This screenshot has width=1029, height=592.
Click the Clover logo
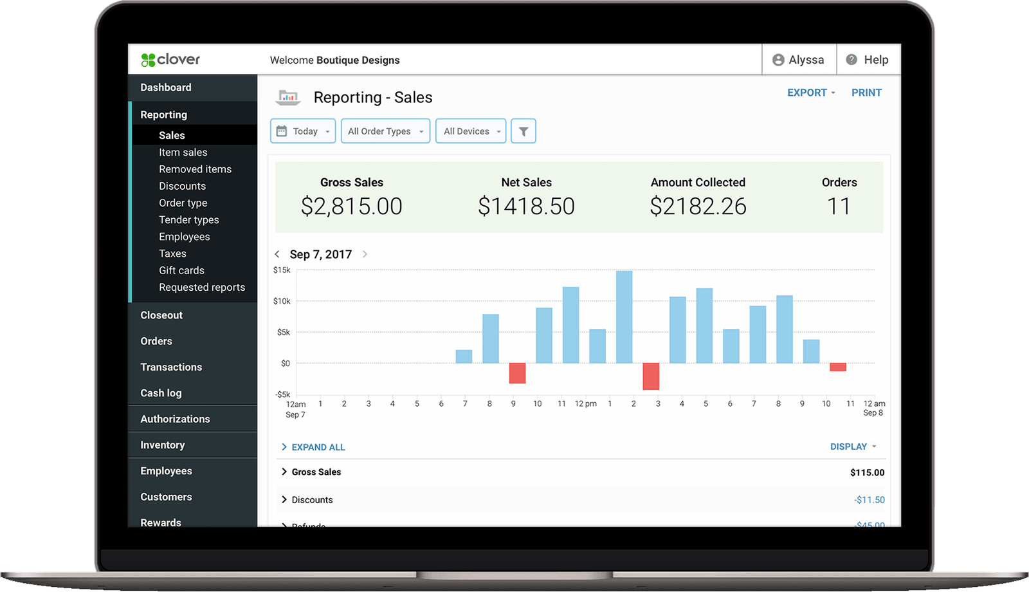(170, 60)
